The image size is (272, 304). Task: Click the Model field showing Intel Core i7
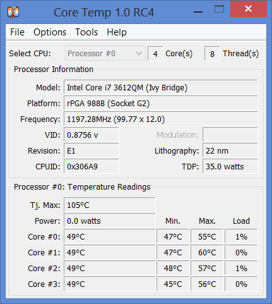pos(161,87)
